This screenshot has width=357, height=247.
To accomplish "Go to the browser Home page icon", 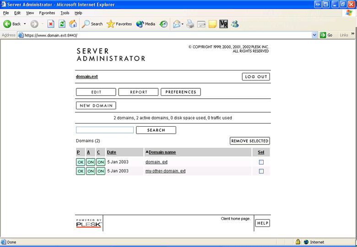I will pyautogui.click(x=72, y=24).
